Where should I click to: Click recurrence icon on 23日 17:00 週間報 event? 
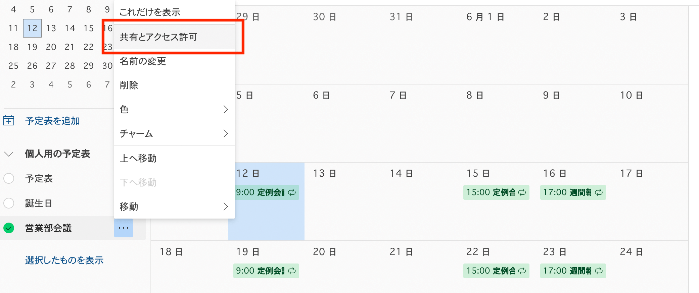[599, 271]
